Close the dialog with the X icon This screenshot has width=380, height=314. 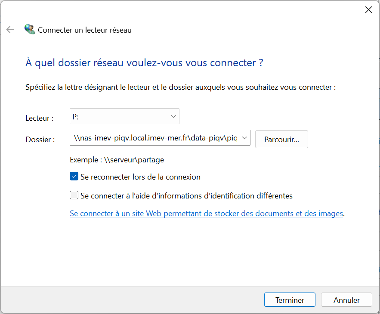pos(368,10)
